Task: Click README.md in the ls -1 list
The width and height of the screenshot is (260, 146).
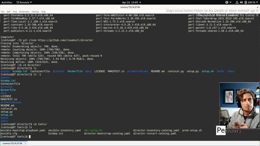Action: [7, 105]
